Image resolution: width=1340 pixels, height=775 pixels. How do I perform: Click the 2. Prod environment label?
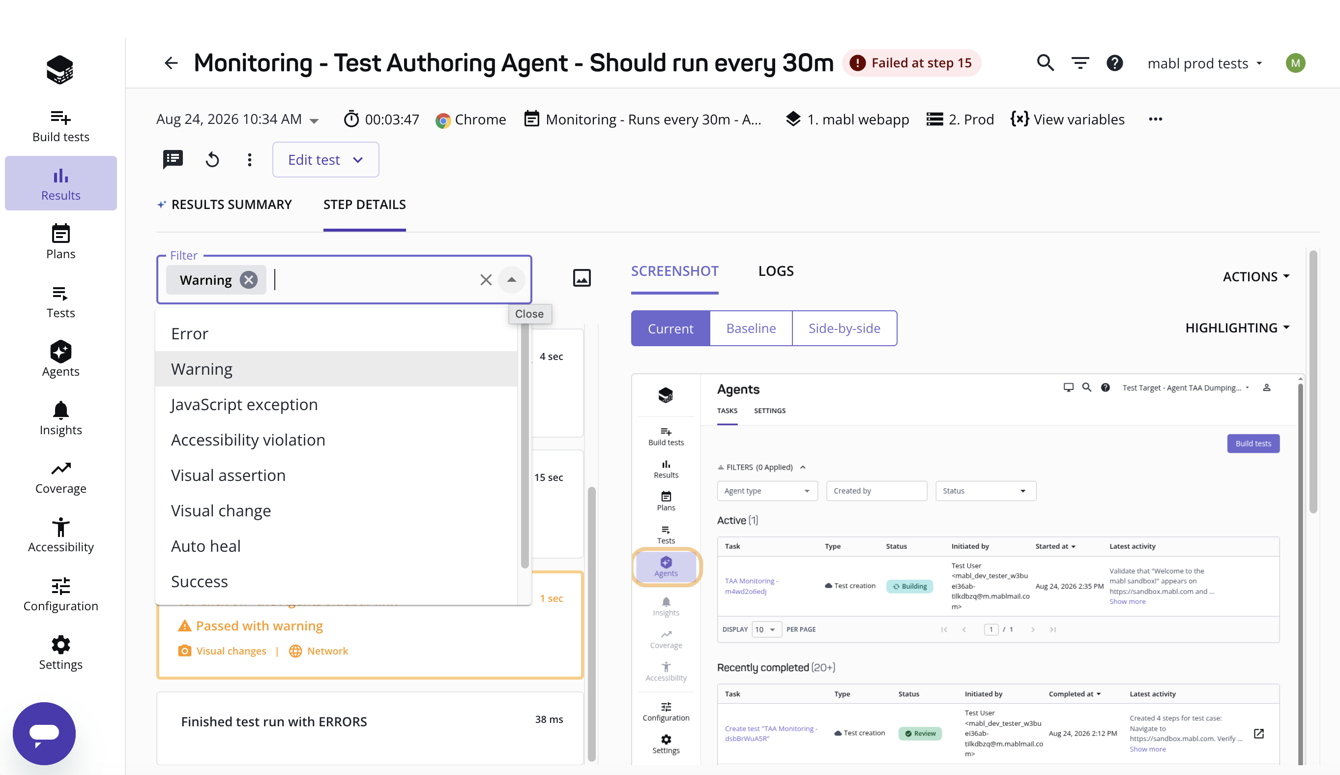[960, 119]
